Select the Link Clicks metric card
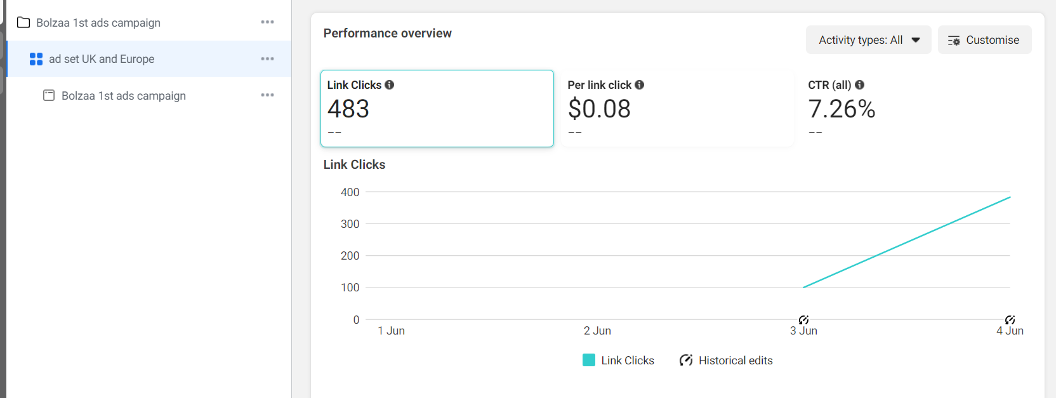The width and height of the screenshot is (1056, 398). click(437, 109)
